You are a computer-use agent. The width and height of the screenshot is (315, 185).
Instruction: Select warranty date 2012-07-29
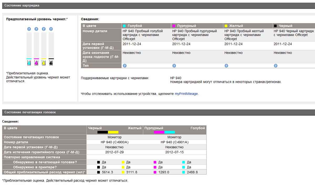click(x=114, y=152)
